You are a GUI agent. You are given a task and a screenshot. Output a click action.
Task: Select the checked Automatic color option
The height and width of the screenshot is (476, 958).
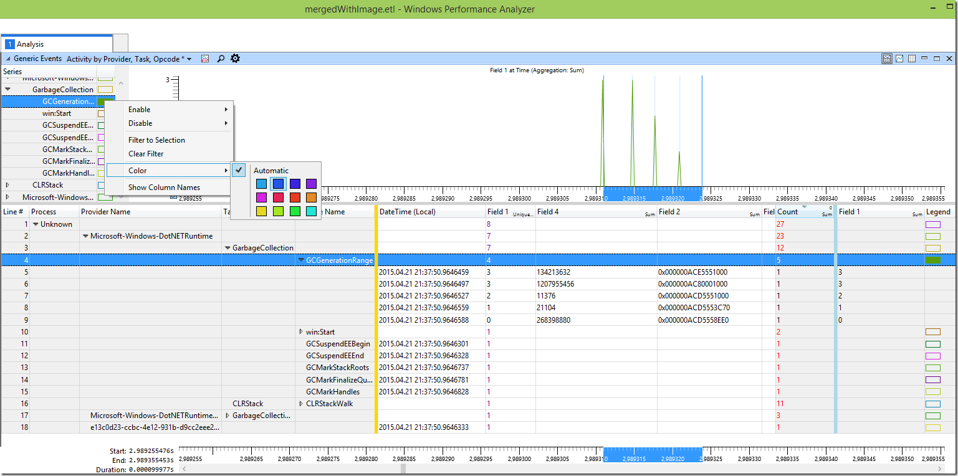[271, 171]
